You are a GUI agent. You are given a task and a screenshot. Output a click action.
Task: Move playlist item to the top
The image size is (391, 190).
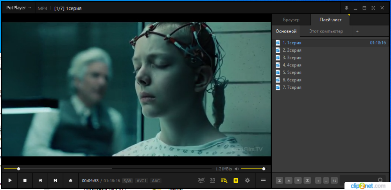pos(279,180)
